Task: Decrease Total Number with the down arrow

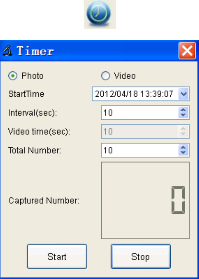Action: (183, 152)
